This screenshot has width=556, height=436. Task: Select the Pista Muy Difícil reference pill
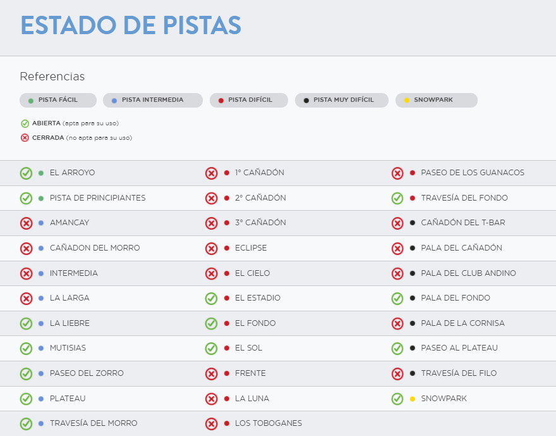(341, 100)
